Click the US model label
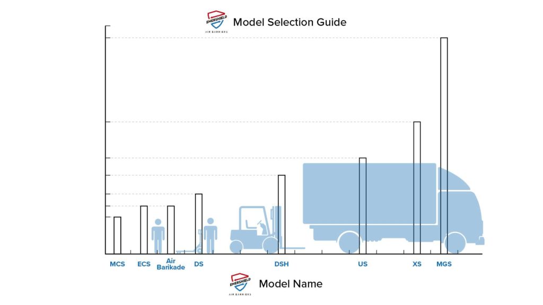Viewport: 543px width, 305px height. [363, 264]
